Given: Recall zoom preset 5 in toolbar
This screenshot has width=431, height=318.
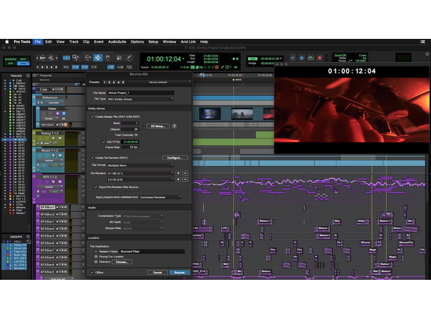Looking at the screenshot, I should 57,67.
